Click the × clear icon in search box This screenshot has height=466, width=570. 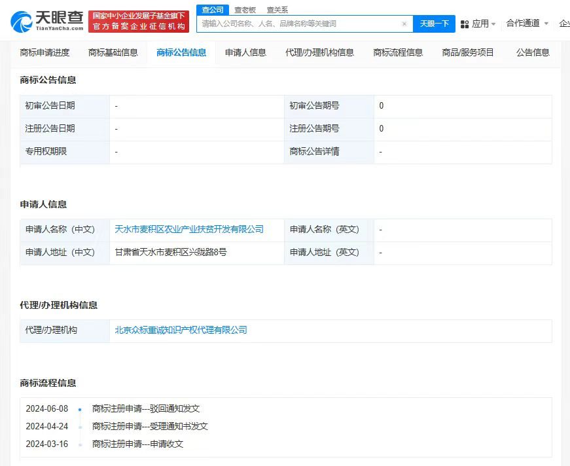click(404, 23)
